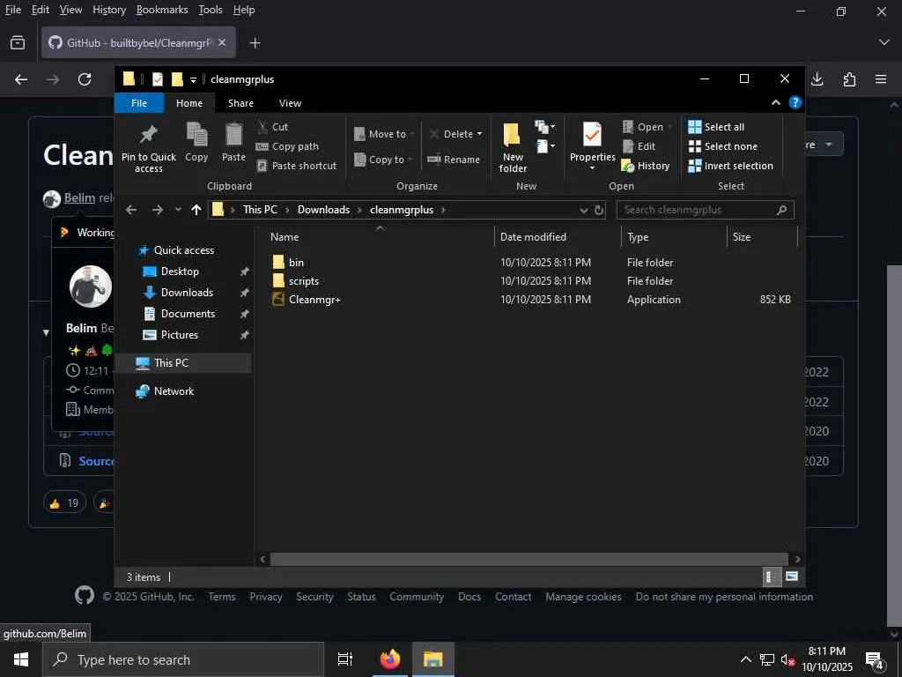Viewport: 902px width, 677px height.
Task: Open Firefox Downloads panel icon
Action: [x=817, y=79]
